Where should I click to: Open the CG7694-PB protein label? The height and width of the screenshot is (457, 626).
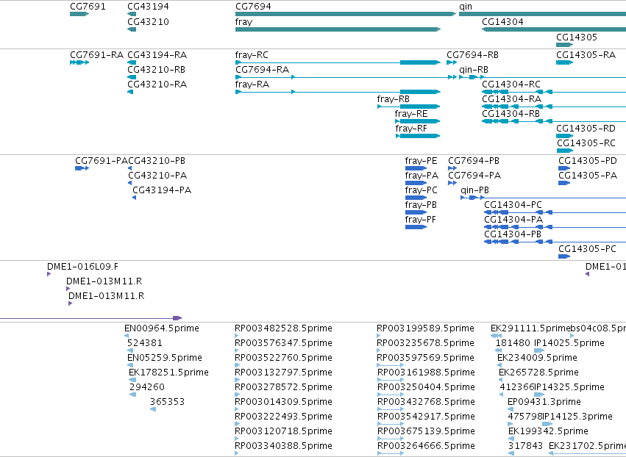tap(474, 161)
